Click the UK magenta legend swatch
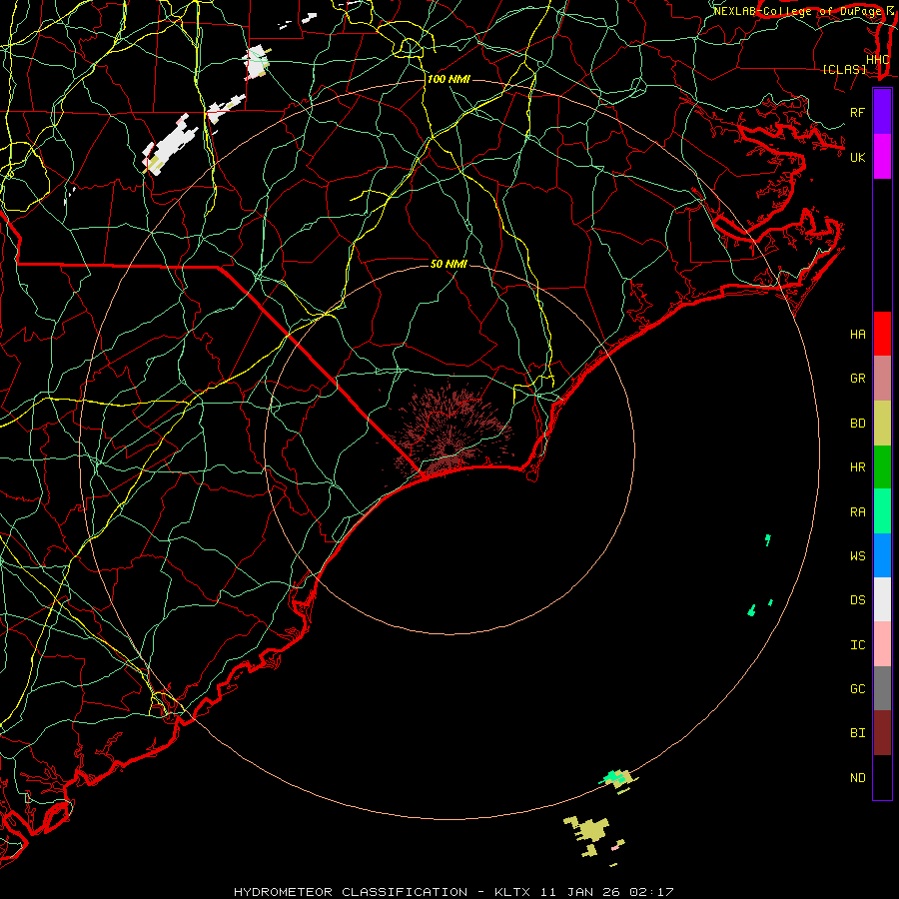 point(882,157)
